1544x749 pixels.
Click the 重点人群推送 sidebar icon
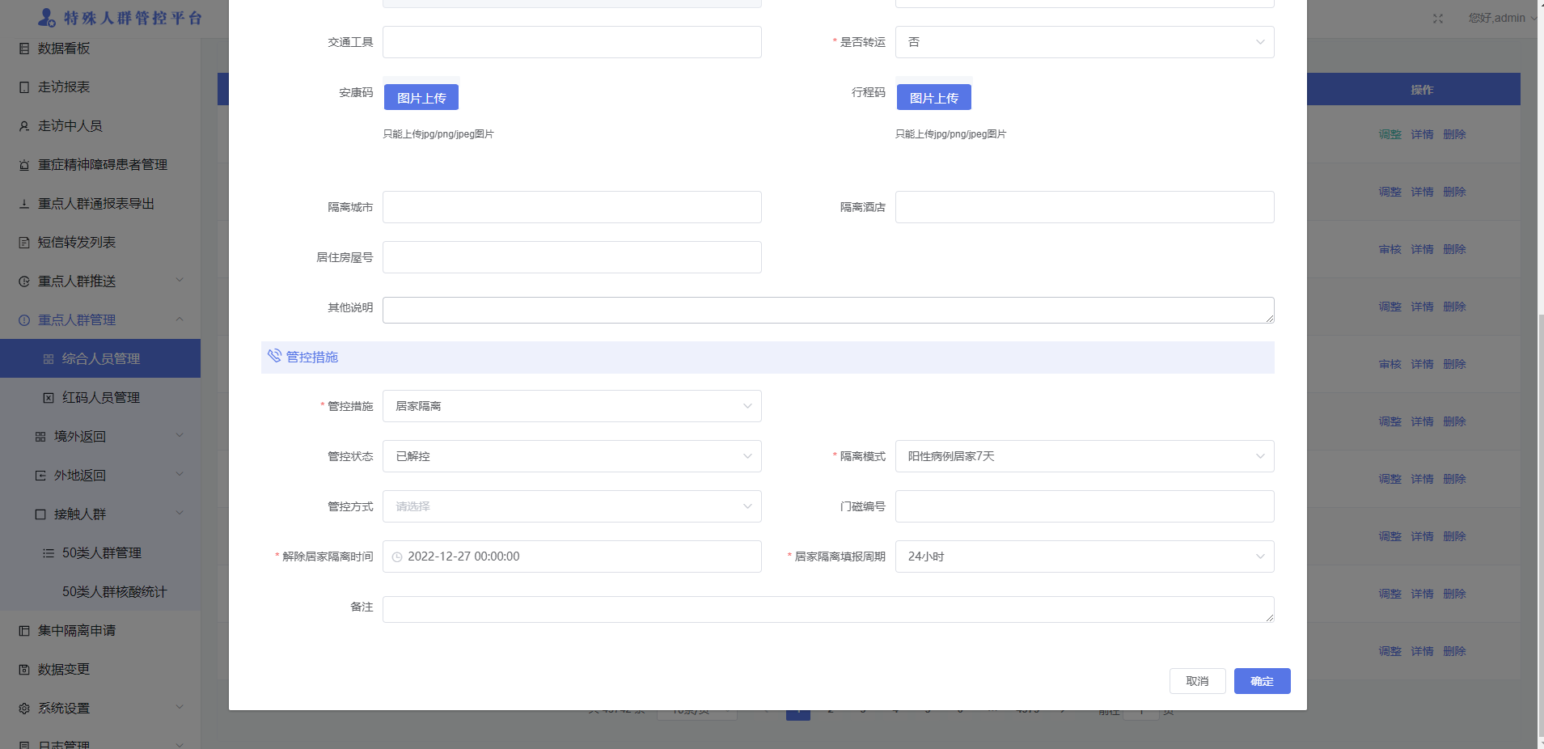tap(24, 281)
